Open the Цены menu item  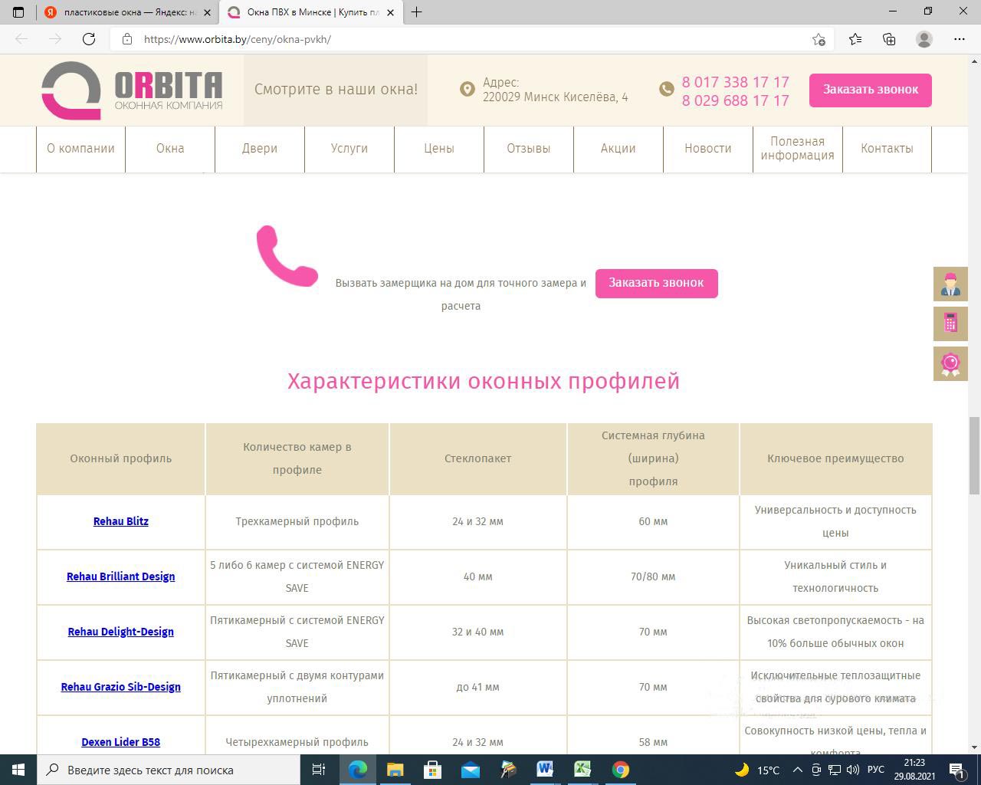(439, 149)
